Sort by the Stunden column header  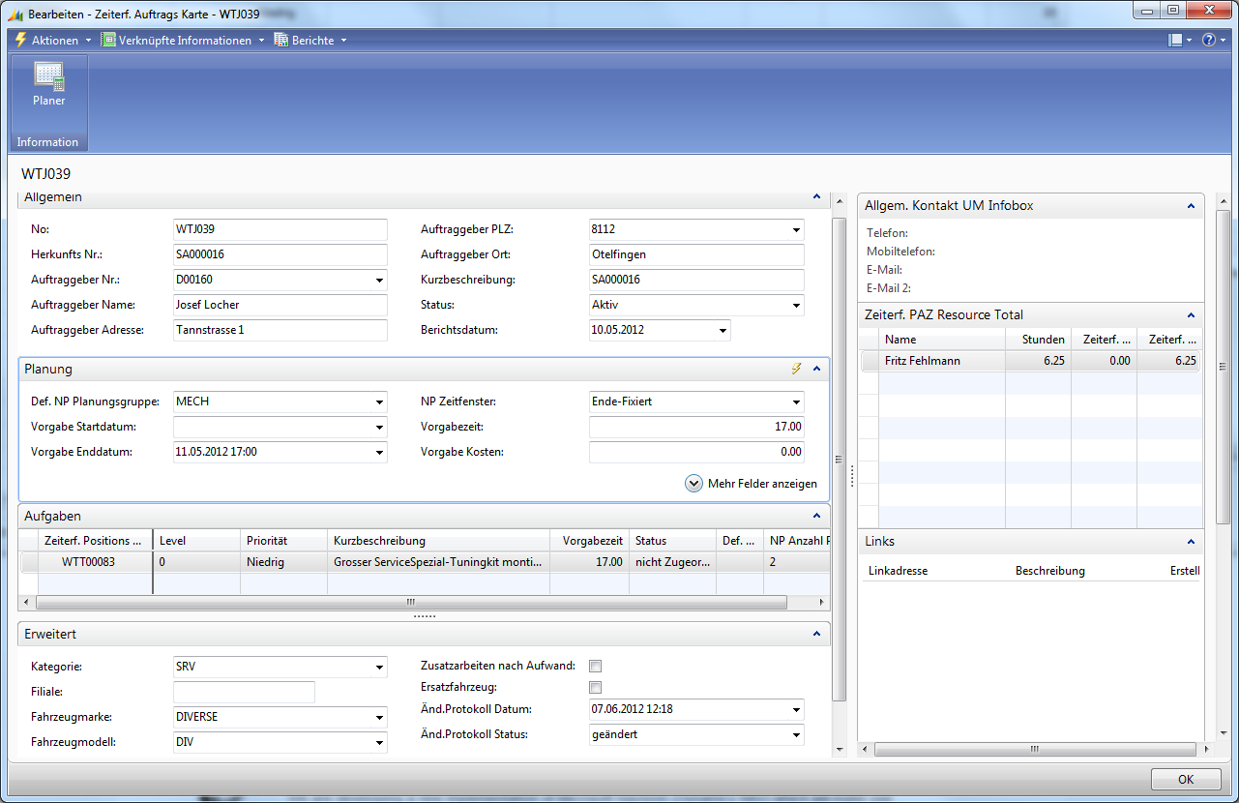click(1039, 340)
